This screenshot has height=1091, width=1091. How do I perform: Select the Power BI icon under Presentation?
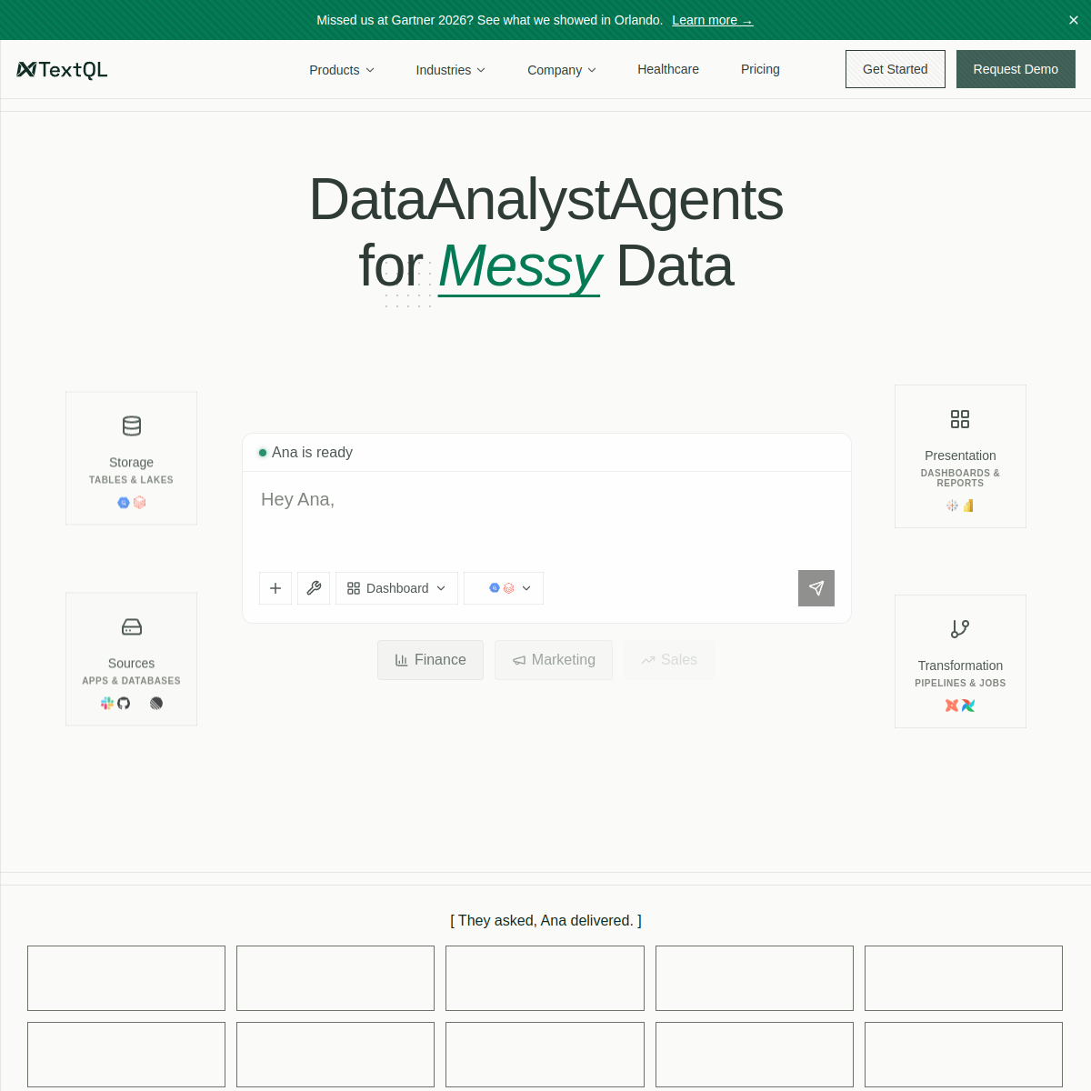click(x=968, y=505)
